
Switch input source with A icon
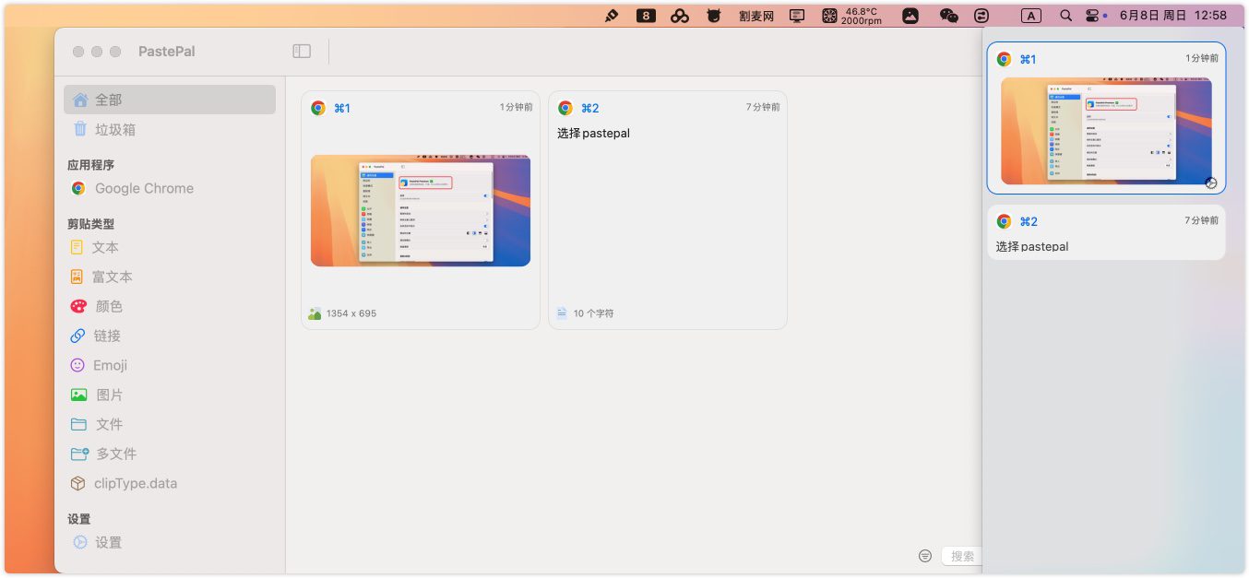click(x=1031, y=16)
